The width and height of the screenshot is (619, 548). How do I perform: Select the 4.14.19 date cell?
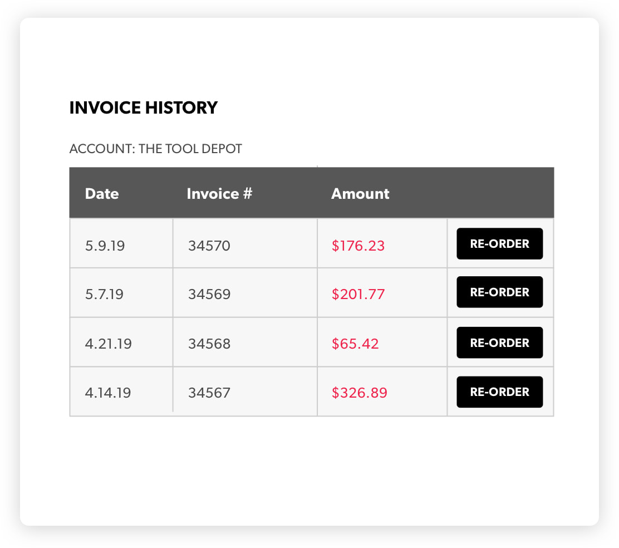[108, 393]
